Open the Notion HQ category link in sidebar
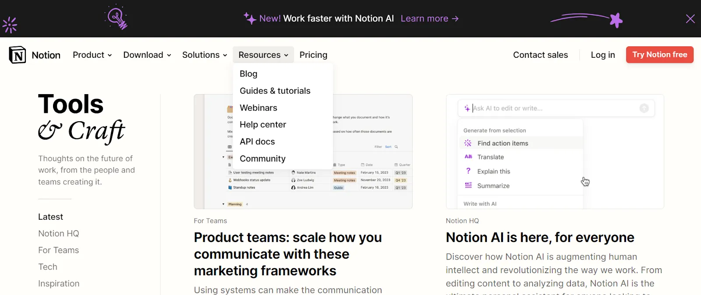701x295 pixels. [x=59, y=233]
